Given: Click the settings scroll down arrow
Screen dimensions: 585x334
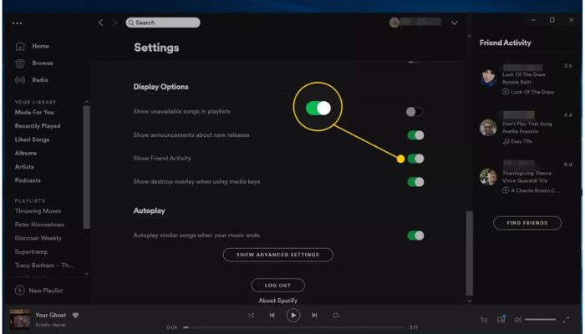Looking at the screenshot, I should [x=470, y=301].
